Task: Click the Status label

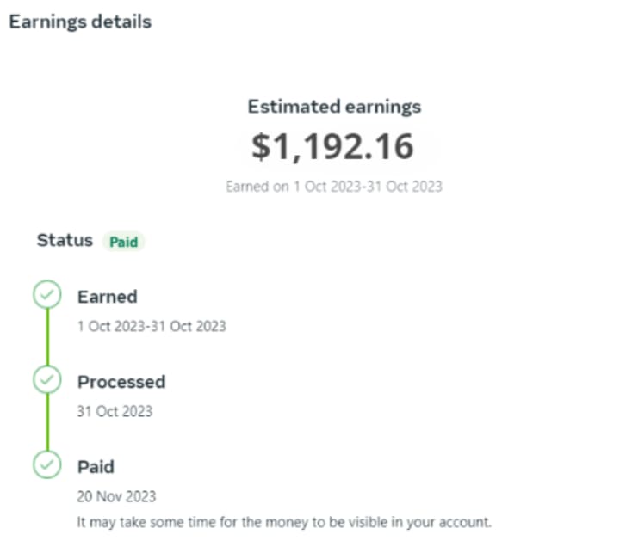Action: click(x=65, y=240)
